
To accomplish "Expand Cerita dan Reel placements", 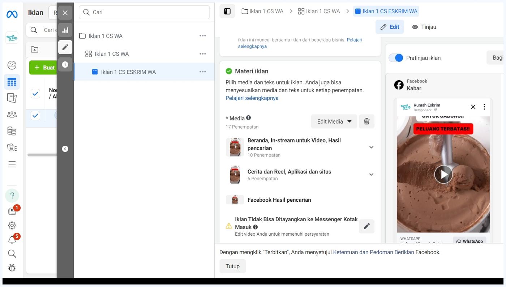I will (x=371, y=175).
